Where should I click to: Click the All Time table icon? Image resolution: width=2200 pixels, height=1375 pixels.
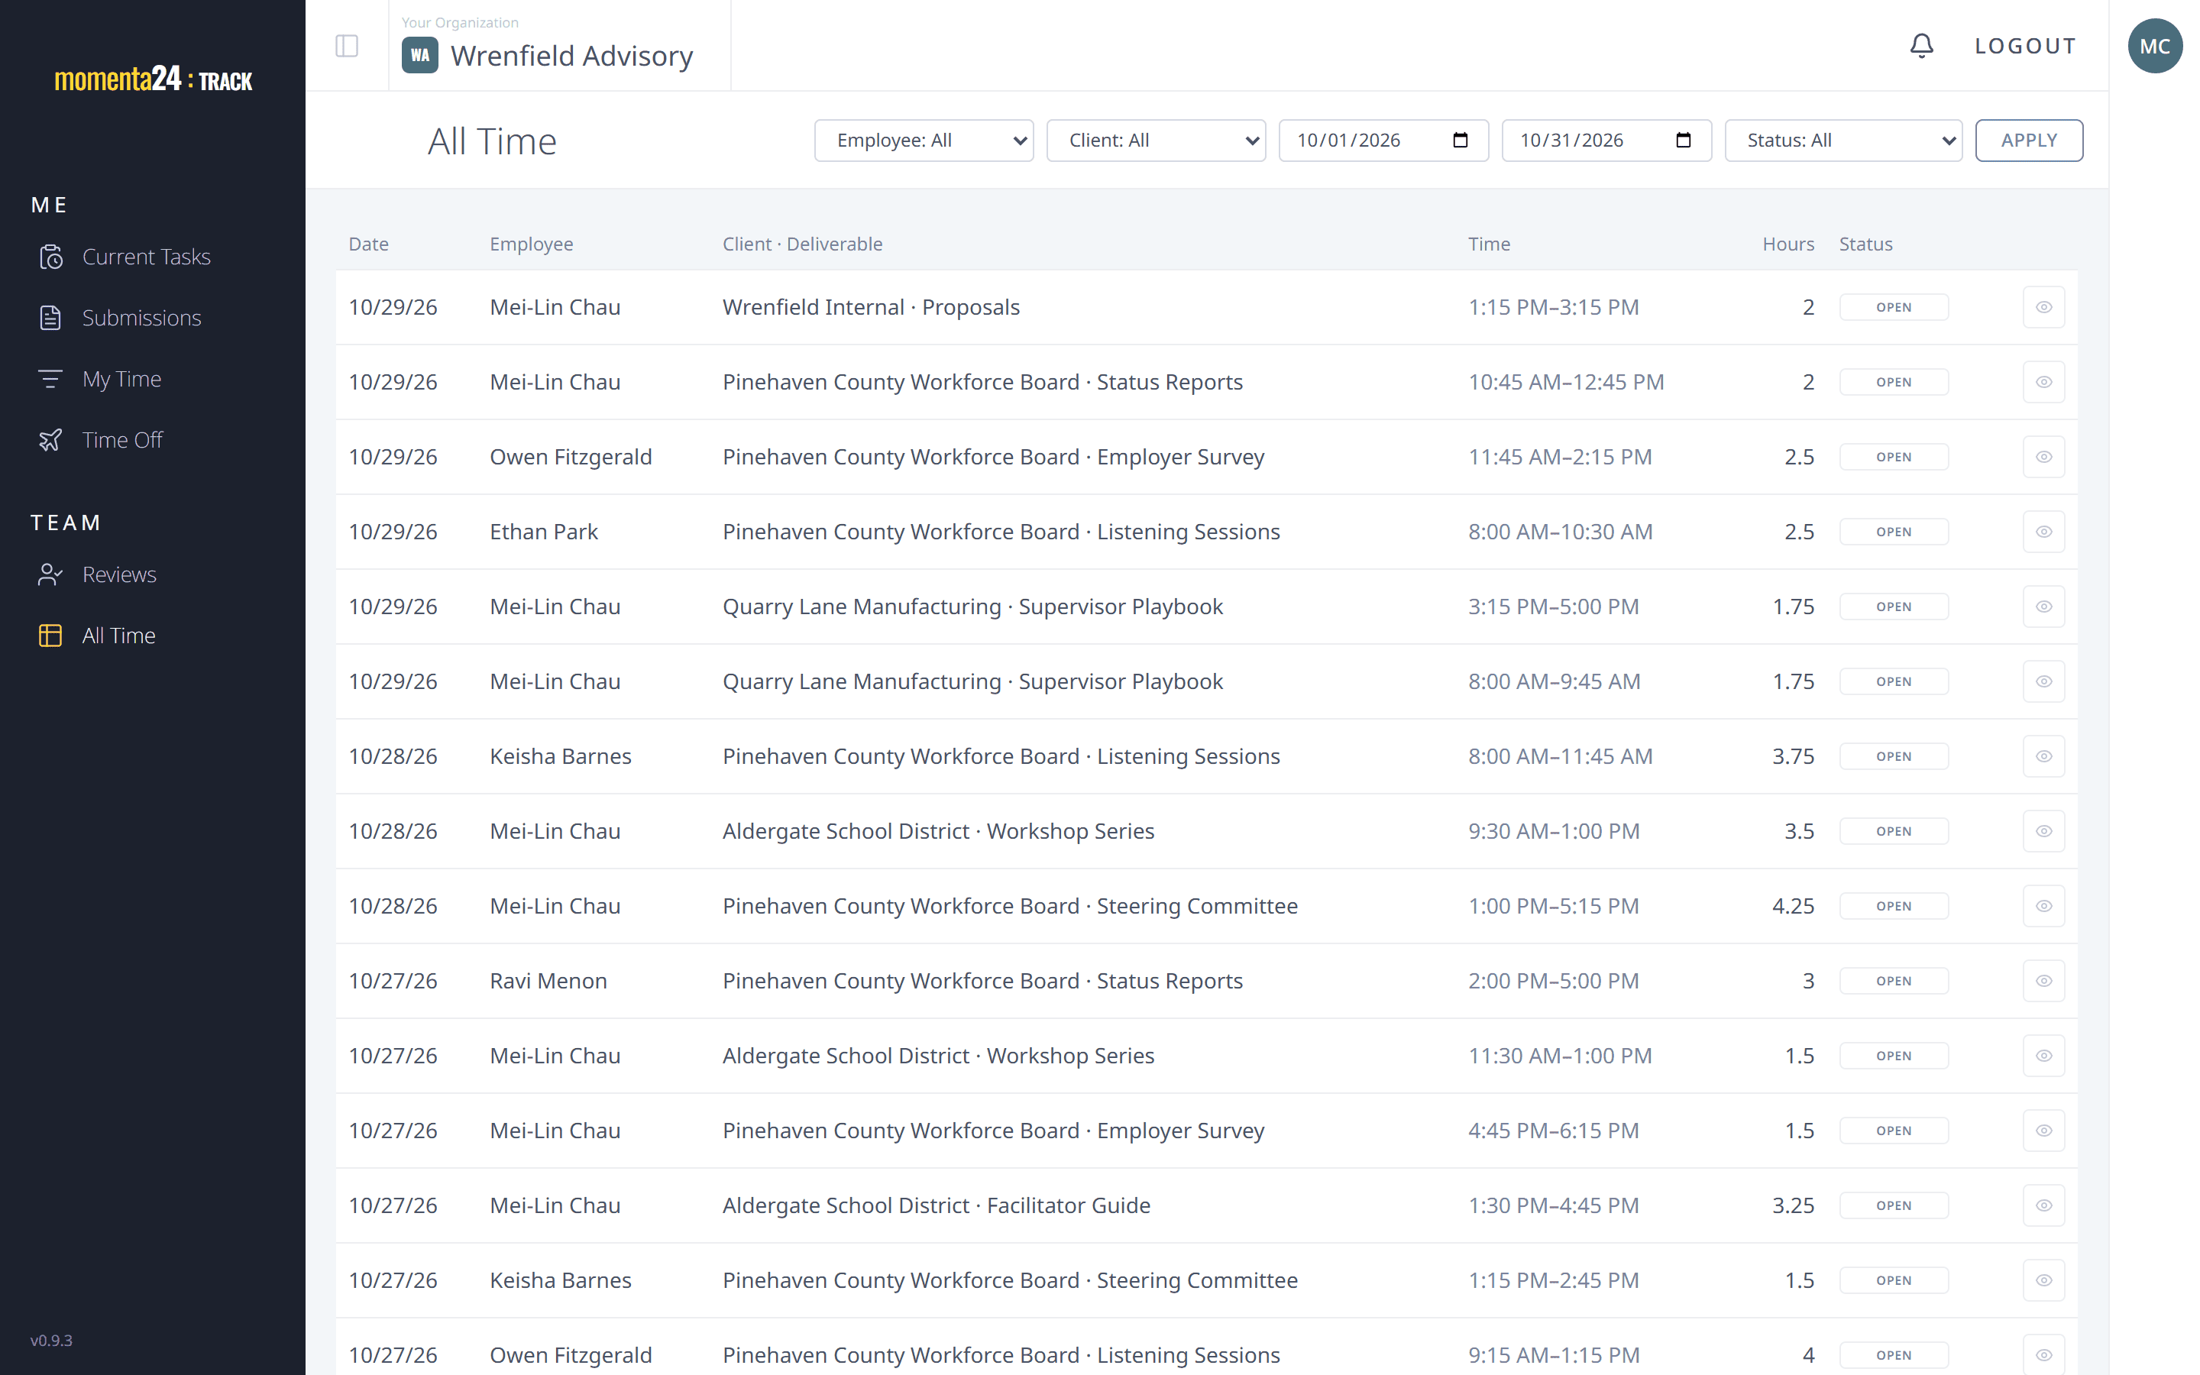51,636
